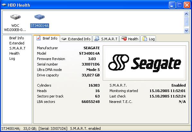
Task: Click the LBA sectors value 66055248
Action: point(91,102)
